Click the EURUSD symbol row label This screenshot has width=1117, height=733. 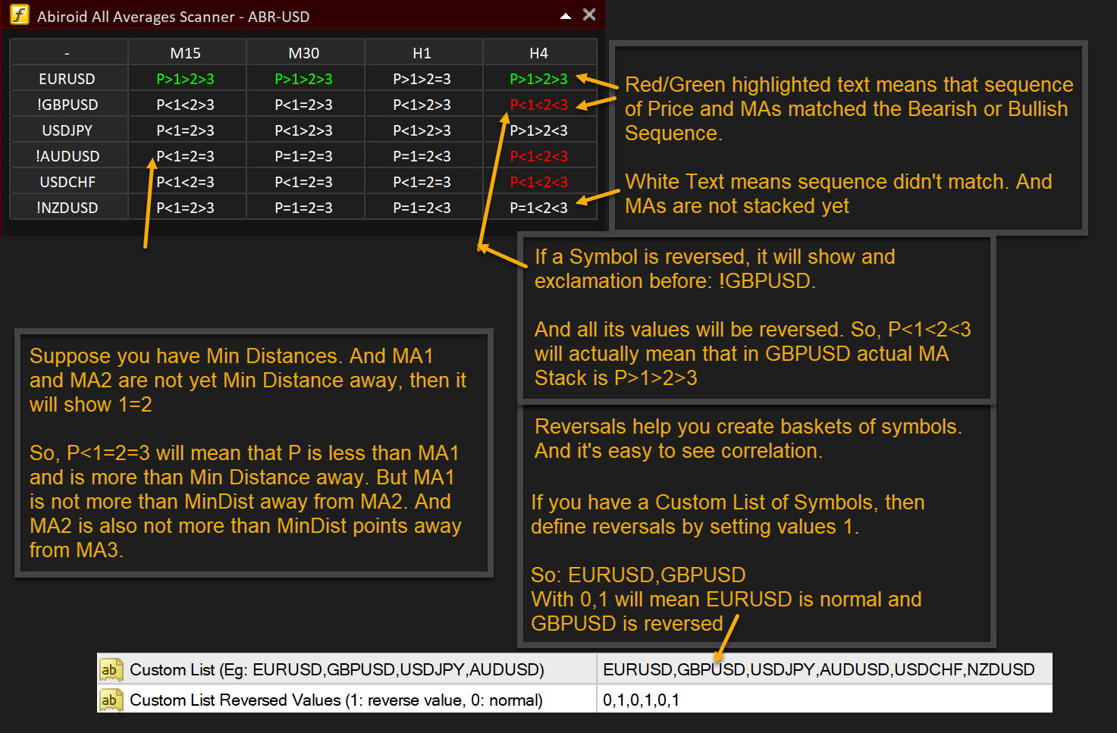(x=67, y=79)
